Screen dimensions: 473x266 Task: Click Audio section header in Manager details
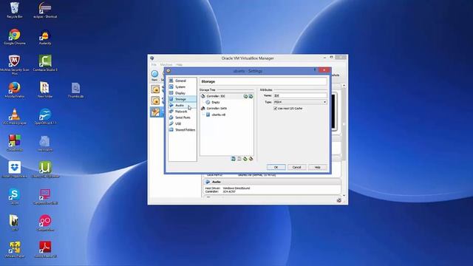273,183
